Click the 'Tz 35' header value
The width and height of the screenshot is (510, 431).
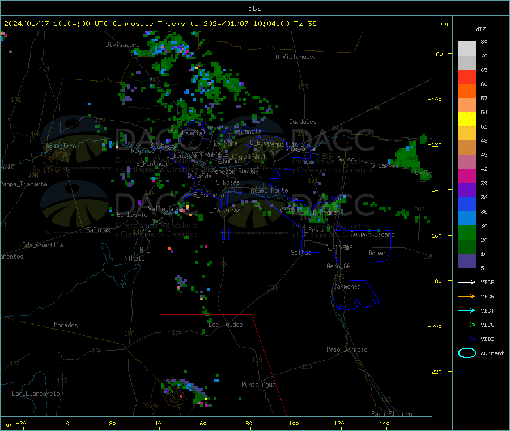(x=305, y=24)
